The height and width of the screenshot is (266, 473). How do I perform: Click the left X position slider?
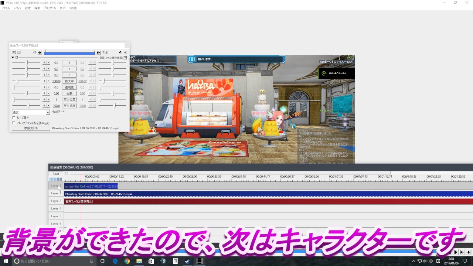coord(26,63)
